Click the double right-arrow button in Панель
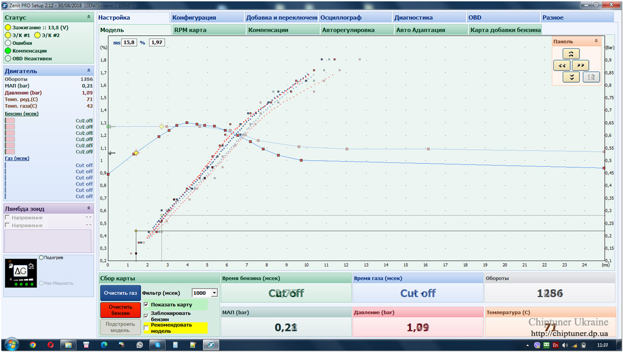 (x=580, y=65)
